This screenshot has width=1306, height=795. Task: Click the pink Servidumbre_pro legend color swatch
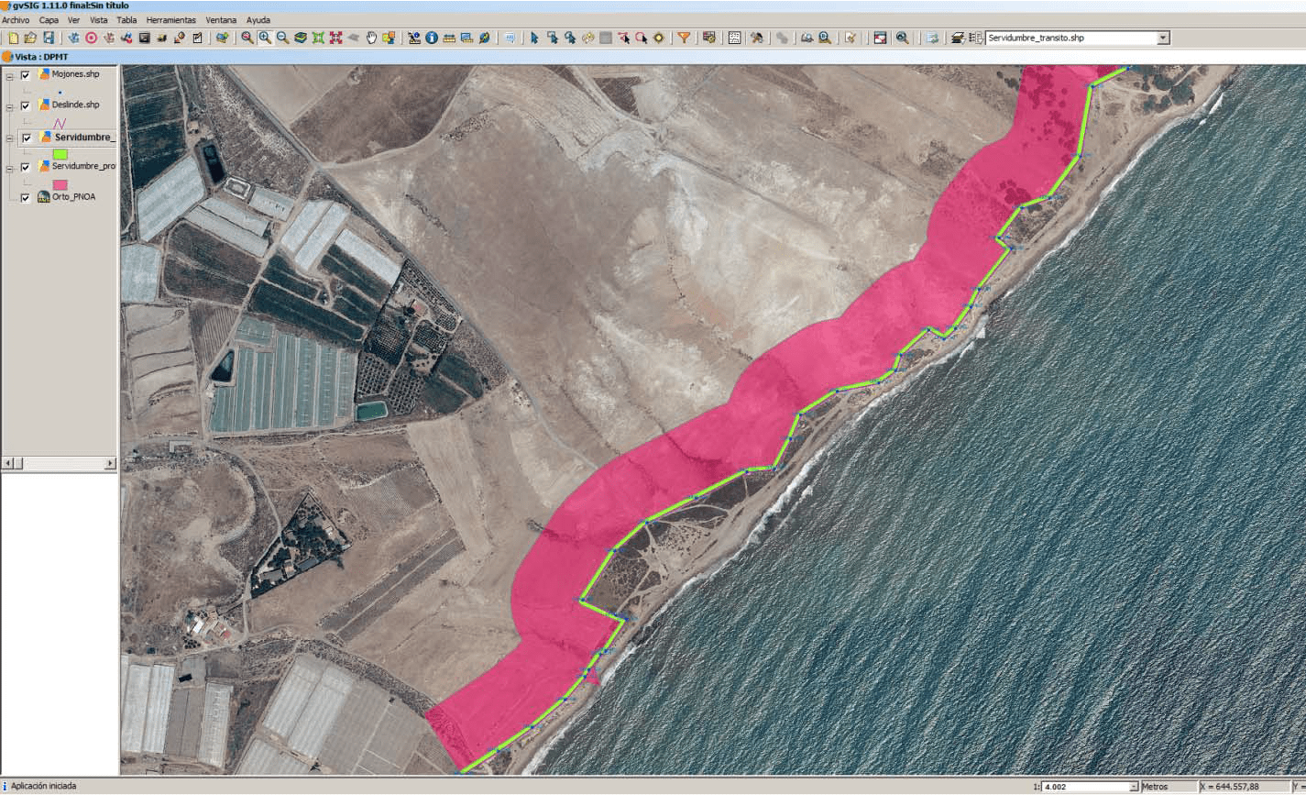60,184
